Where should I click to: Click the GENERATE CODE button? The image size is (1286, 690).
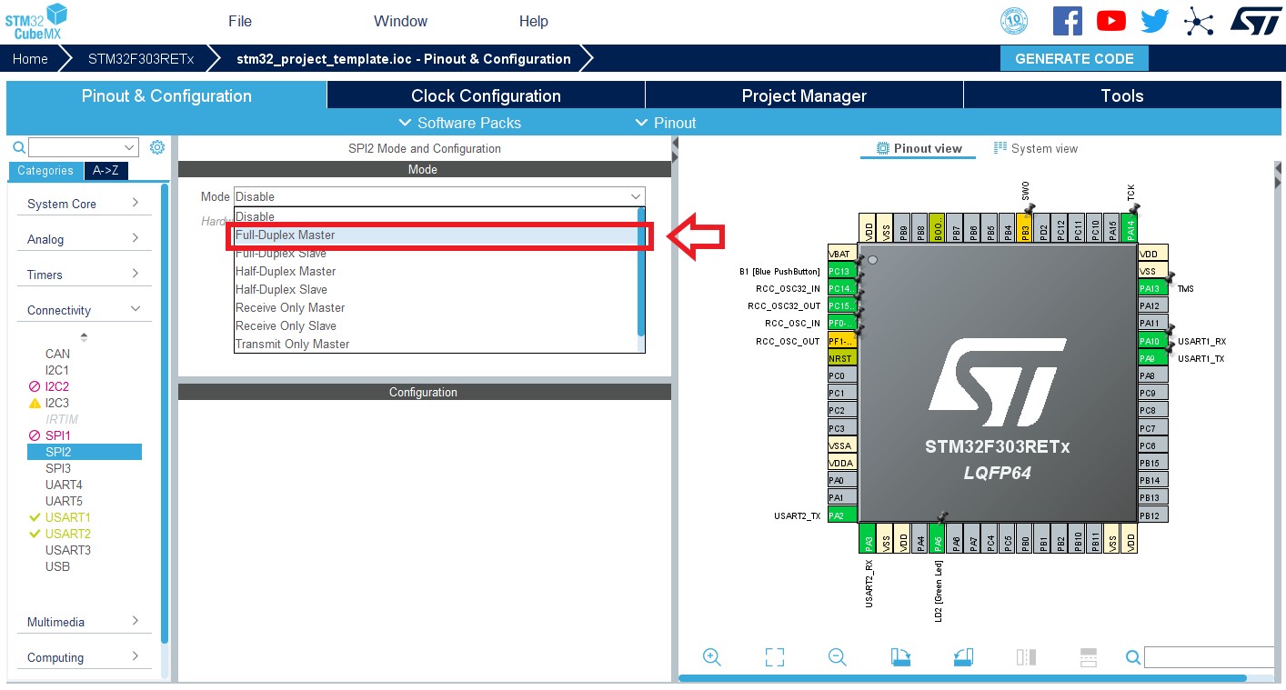pos(1074,58)
